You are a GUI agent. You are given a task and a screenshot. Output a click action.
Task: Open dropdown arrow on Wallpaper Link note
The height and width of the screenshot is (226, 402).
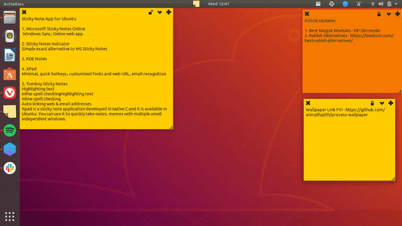pos(382,103)
